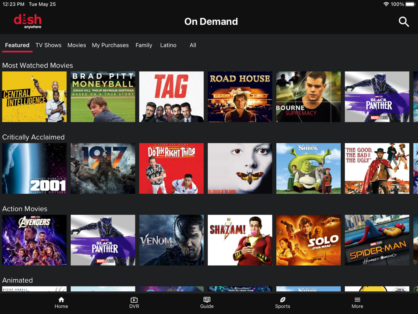Screen dimensions: 418x314
Task: Open the Road House poster
Action: click(240, 97)
